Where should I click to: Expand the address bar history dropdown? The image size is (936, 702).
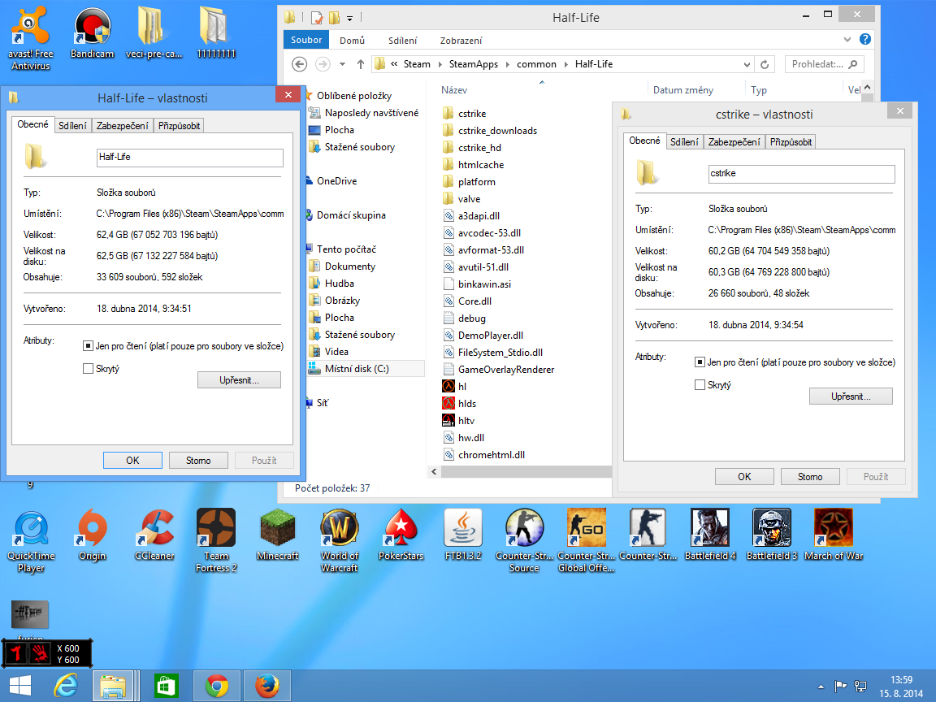click(x=746, y=64)
